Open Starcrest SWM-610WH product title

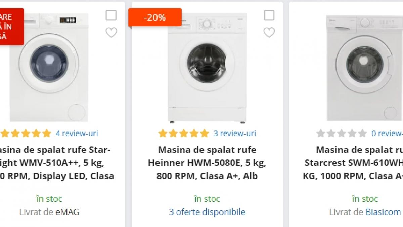point(356,163)
